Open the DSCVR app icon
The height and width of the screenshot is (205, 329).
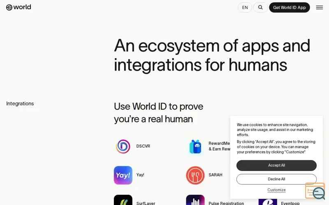pos(123,146)
